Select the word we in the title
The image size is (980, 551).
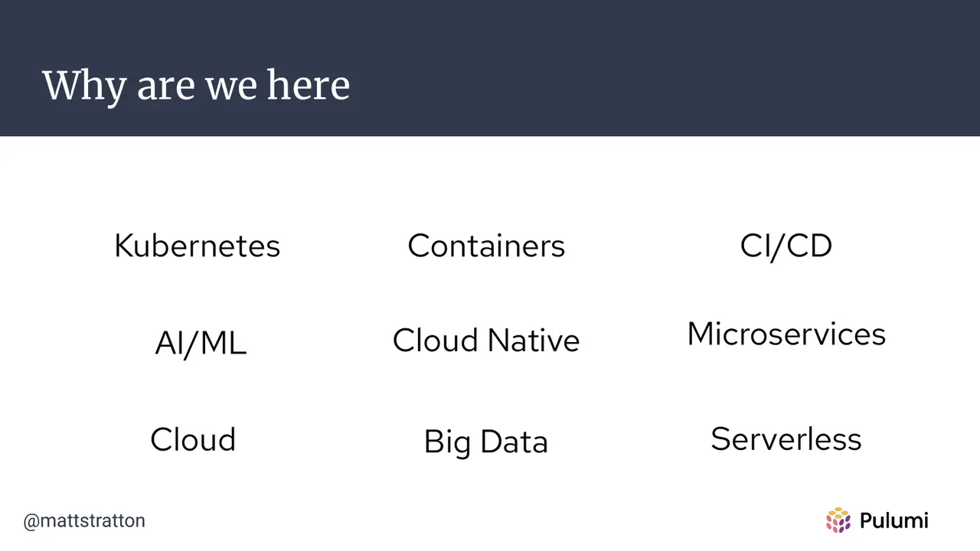click(x=228, y=89)
